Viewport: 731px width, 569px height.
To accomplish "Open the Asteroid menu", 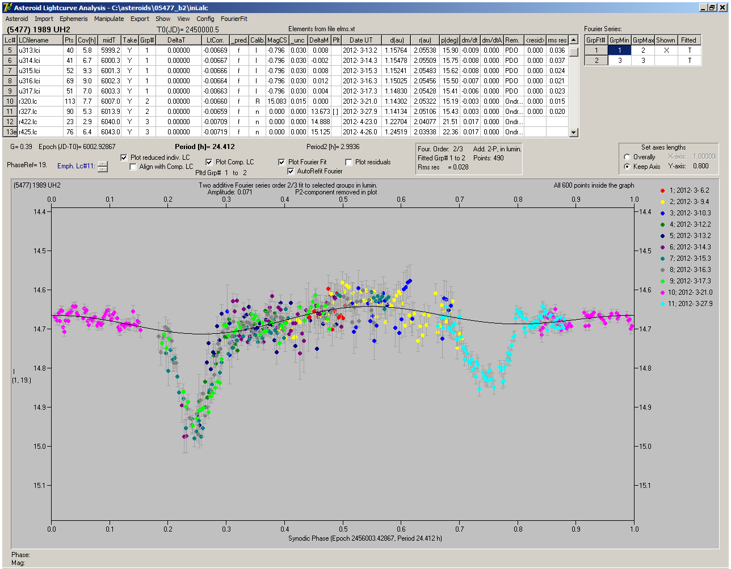I will (16, 19).
